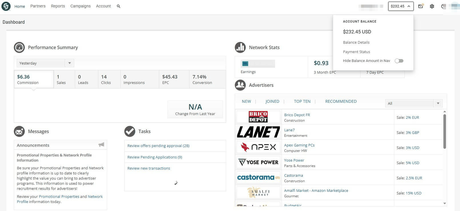Click the Lane7 logo
Screen dimensions: 460x211
[258, 132]
